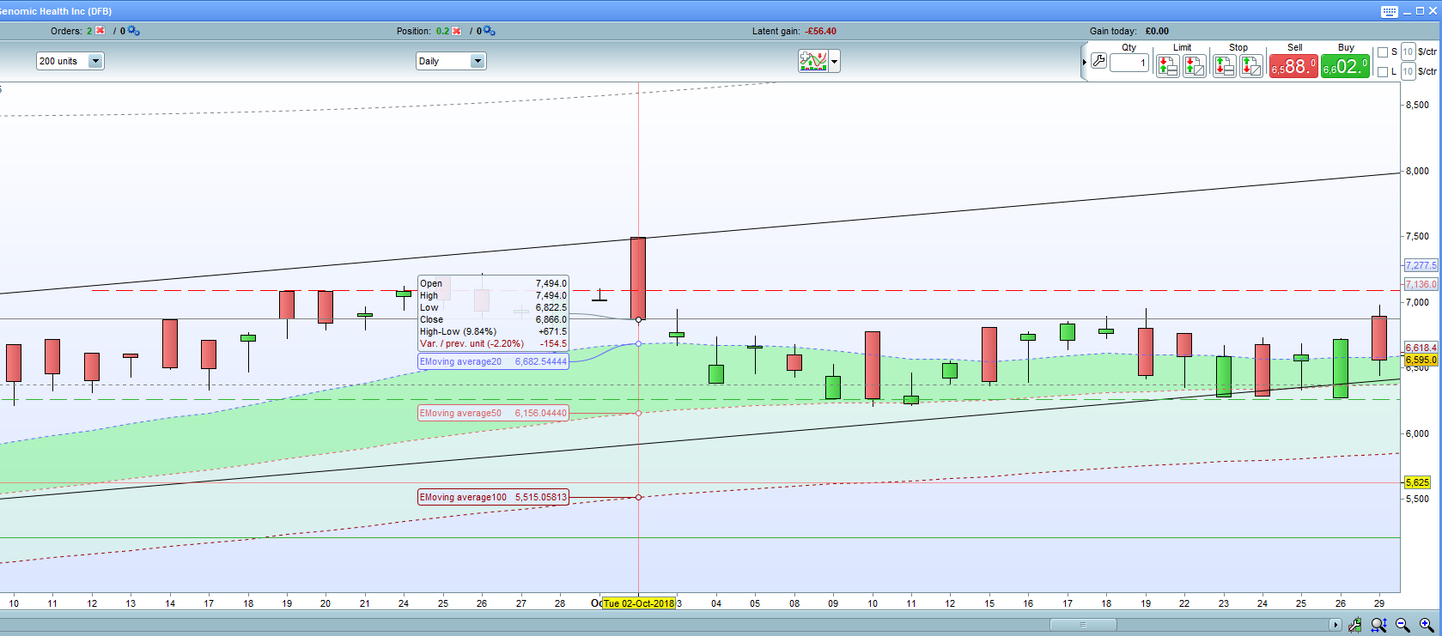Click the second Limit order icon

pos(1194,65)
